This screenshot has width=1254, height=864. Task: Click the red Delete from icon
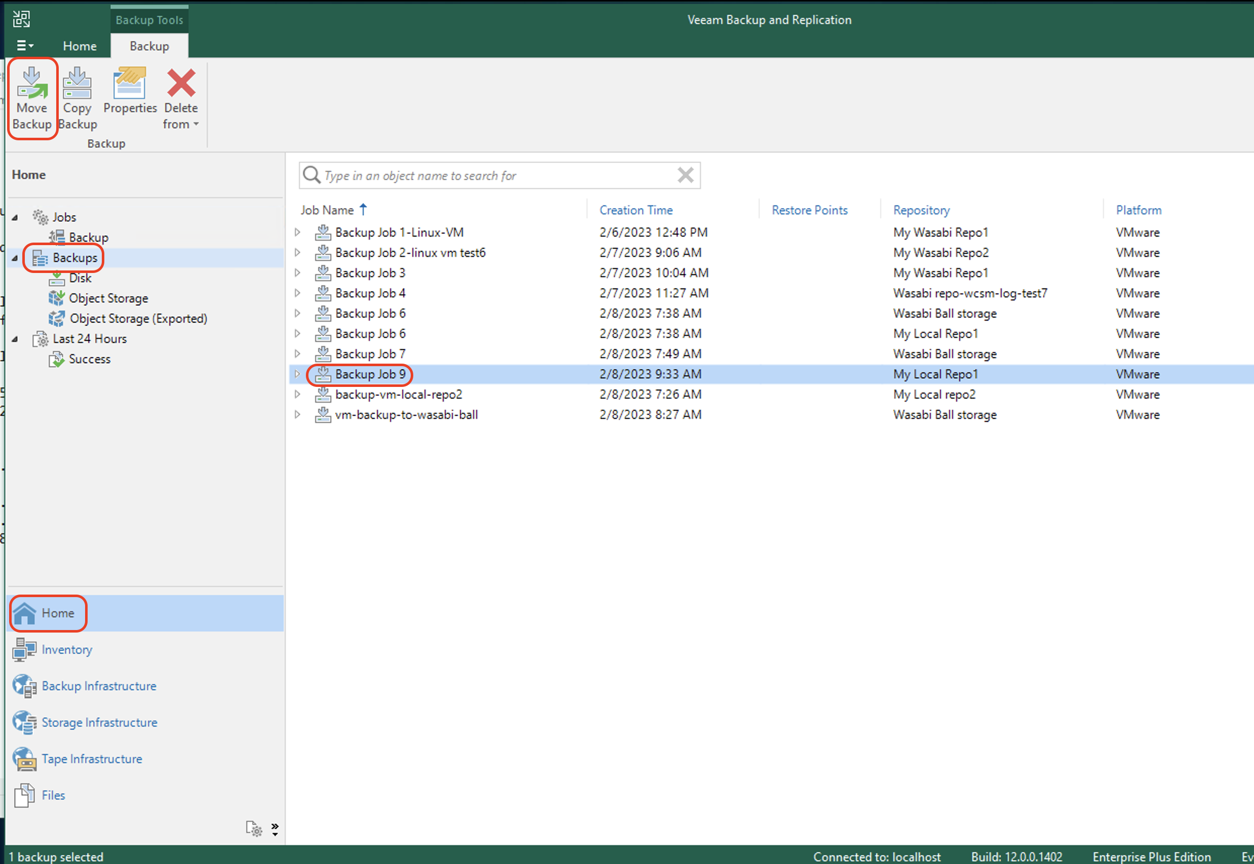[x=181, y=84]
